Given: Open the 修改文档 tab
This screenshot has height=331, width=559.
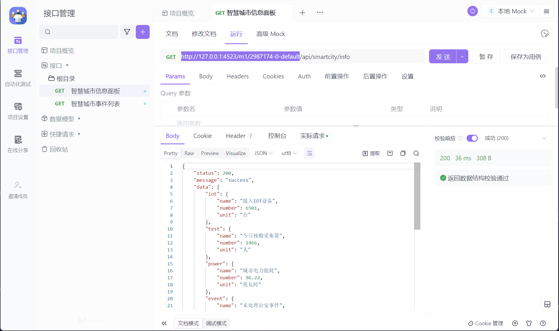Looking at the screenshot, I should pos(204,34).
